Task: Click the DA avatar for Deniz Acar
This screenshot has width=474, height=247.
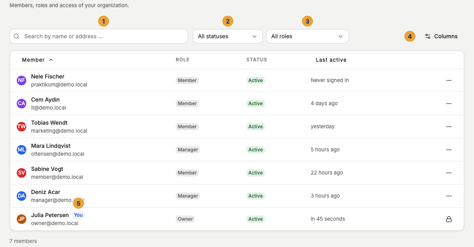Action: (22, 196)
